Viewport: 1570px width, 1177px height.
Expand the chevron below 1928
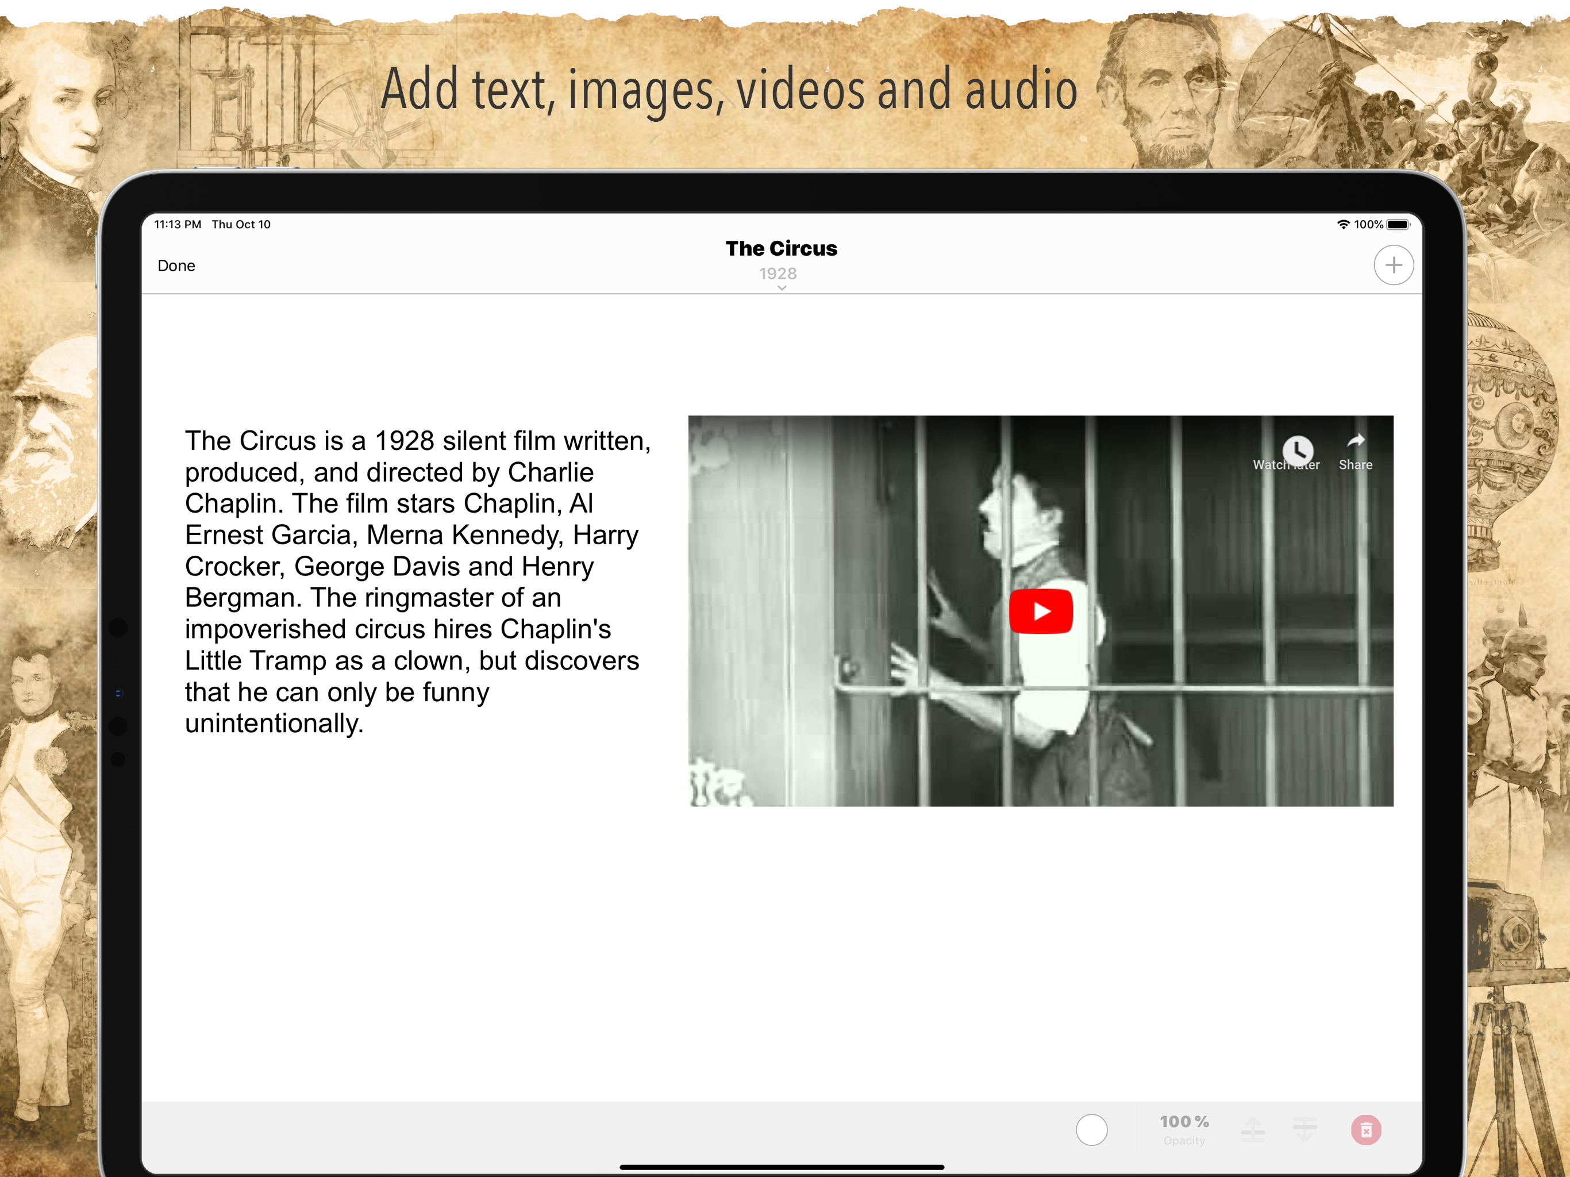pos(782,289)
